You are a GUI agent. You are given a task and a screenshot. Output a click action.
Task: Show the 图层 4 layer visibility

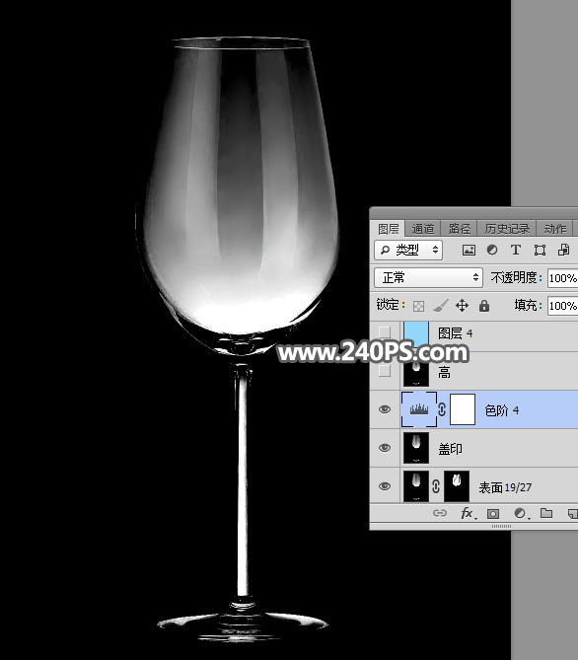[384, 332]
